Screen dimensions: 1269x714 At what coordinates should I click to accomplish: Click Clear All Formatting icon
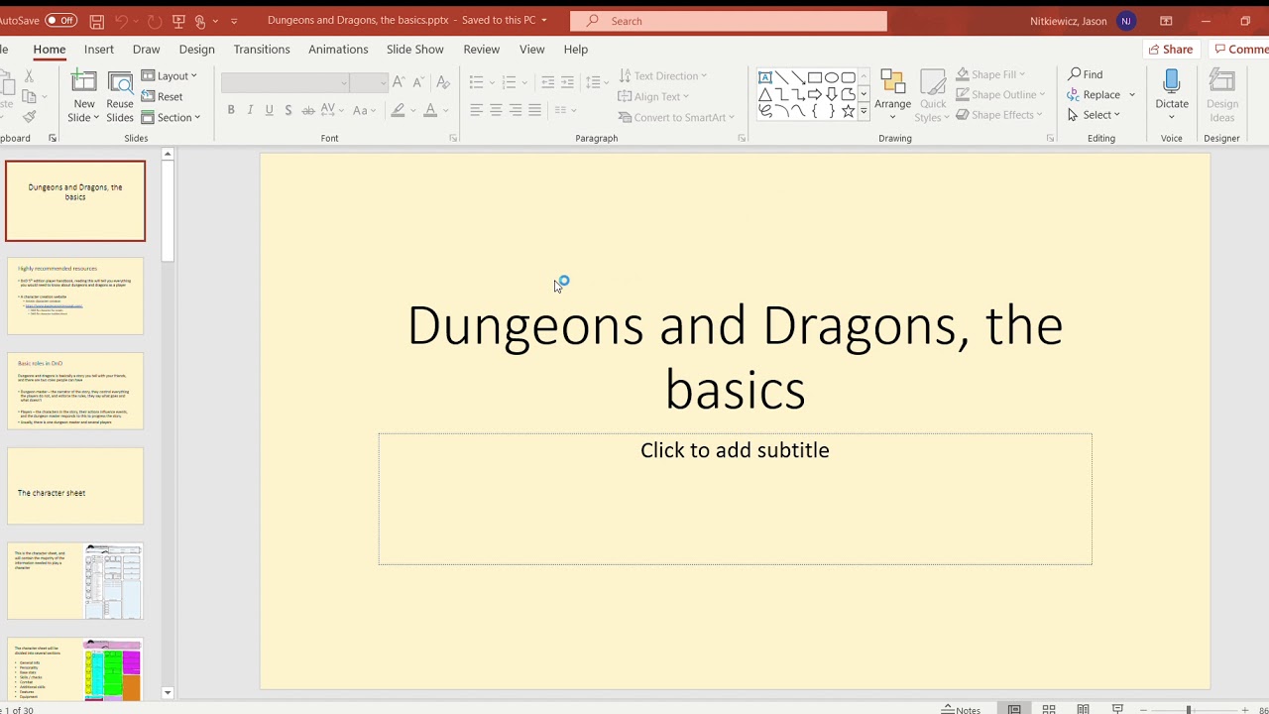[443, 82]
